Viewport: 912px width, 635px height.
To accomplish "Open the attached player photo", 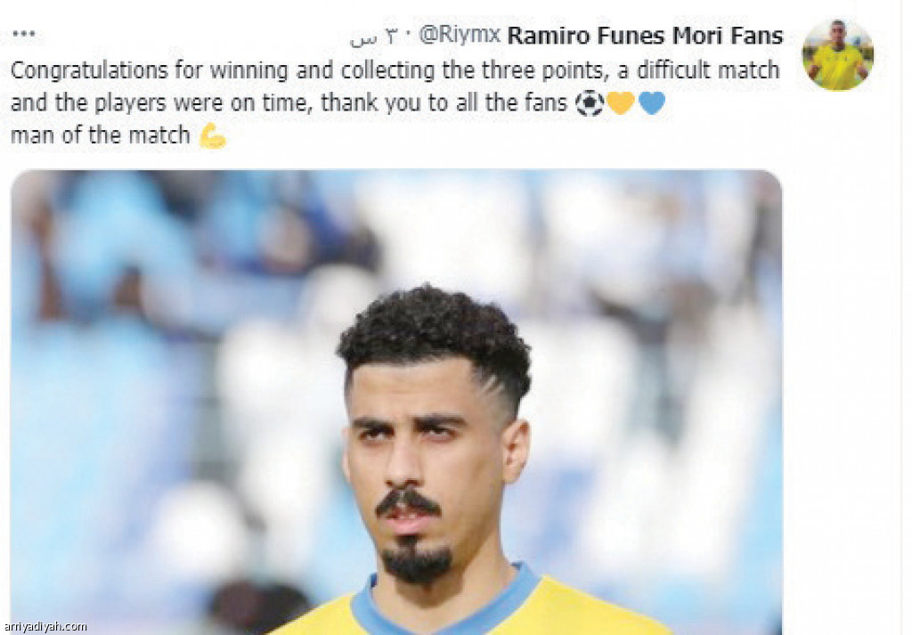I will pos(396,402).
